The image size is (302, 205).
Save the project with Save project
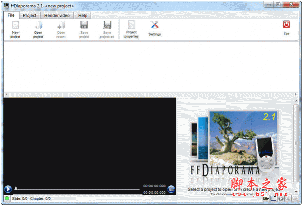(84, 30)
